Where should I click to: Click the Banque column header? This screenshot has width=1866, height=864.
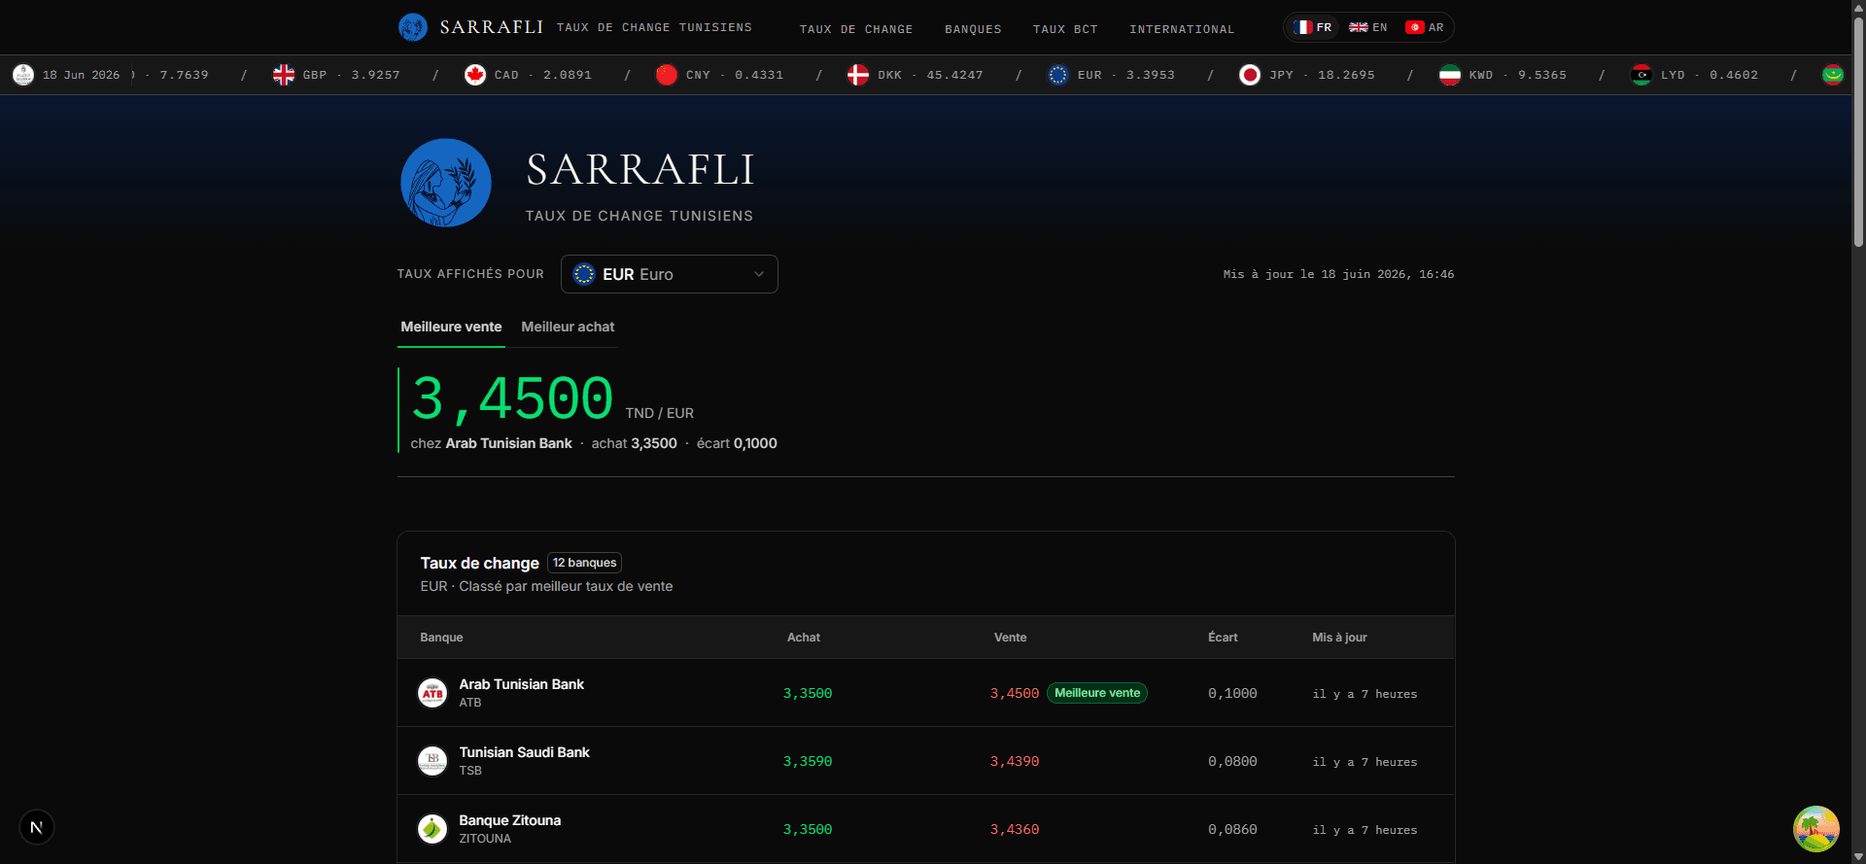(x=441, y=638)
